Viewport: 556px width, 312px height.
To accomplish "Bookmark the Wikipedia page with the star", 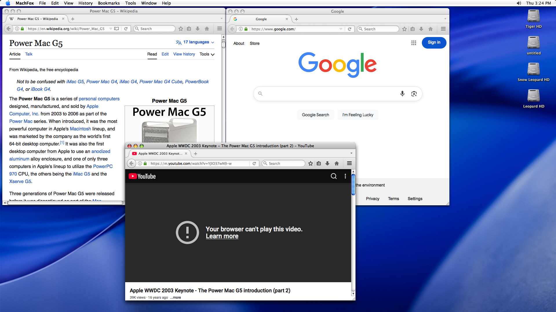I will (x=181, y=29).
